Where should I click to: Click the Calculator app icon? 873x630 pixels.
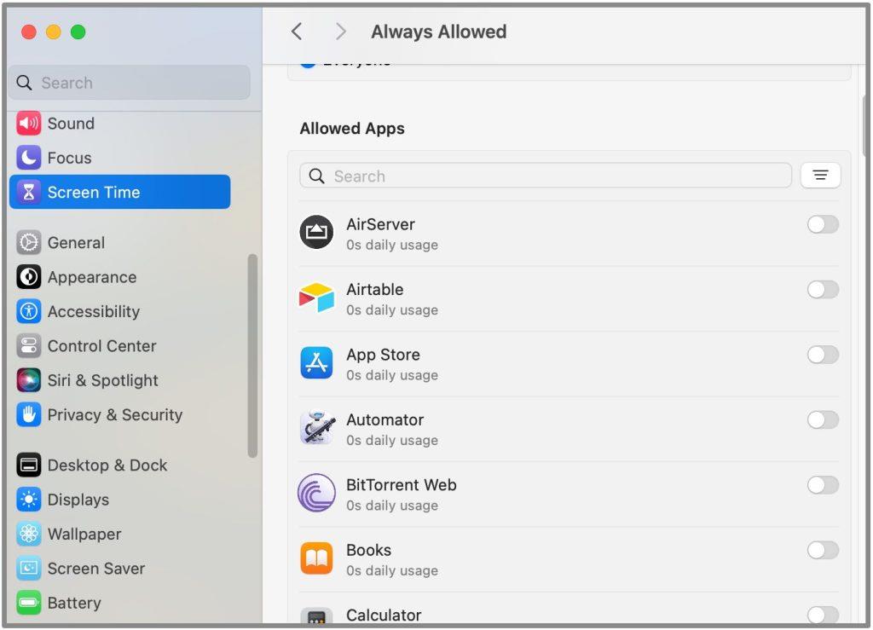(x=316, y=616)
